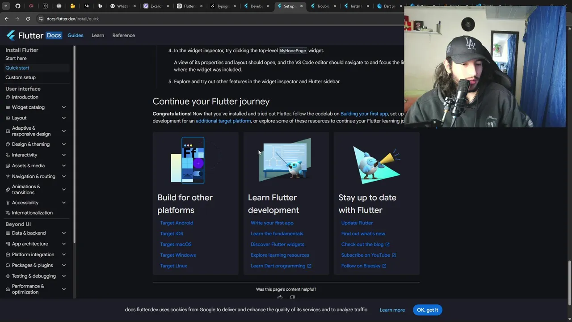572x322 pixels.
Task: Expand the Assets & media chevron
Action: (x=64, y=166)
